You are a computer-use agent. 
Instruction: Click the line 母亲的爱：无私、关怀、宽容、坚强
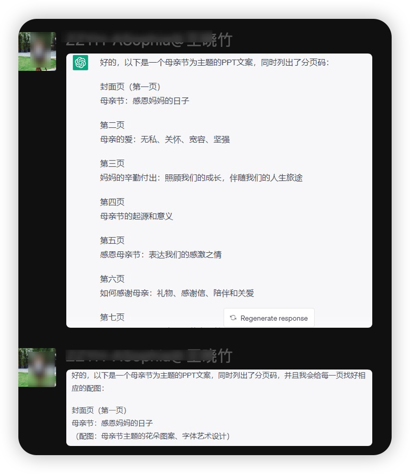click(x=165, y=139)
